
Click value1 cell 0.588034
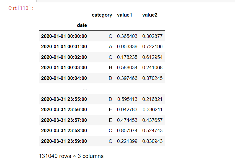[127, 67]
